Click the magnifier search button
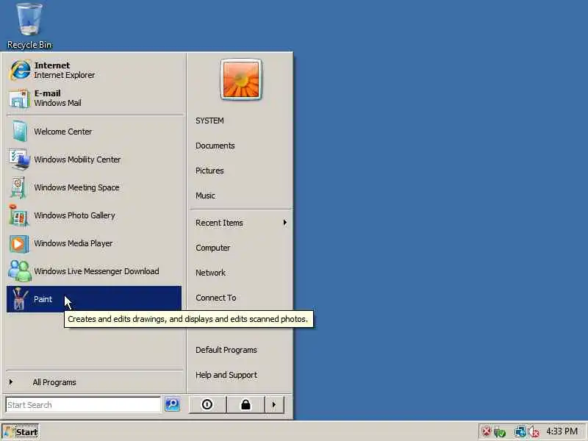Screen dimensions: 588x441 (x=173, y=404)
